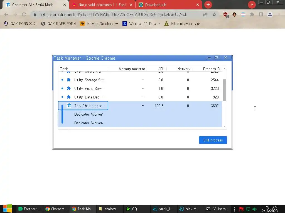
Task: Open Chrome three-dot menu
Action: click(x=279, y=14)
